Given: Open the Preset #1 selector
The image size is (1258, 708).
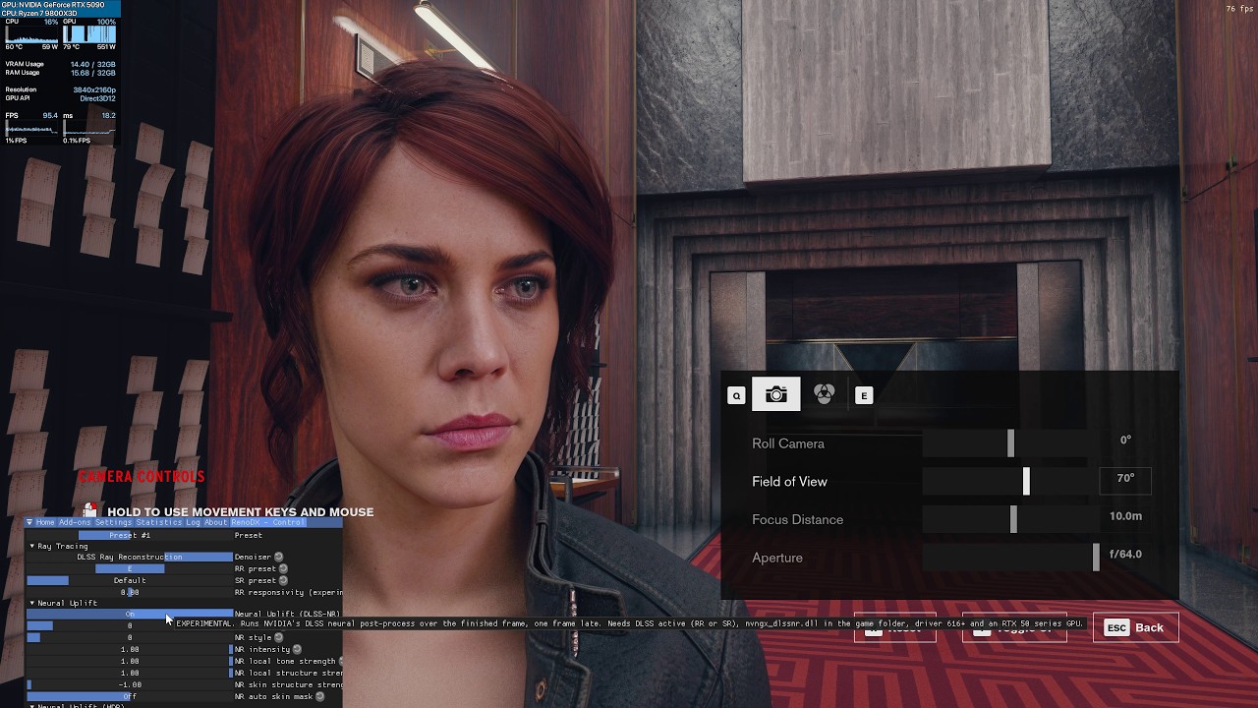Looking at the screenshot, I should [130, 536].
